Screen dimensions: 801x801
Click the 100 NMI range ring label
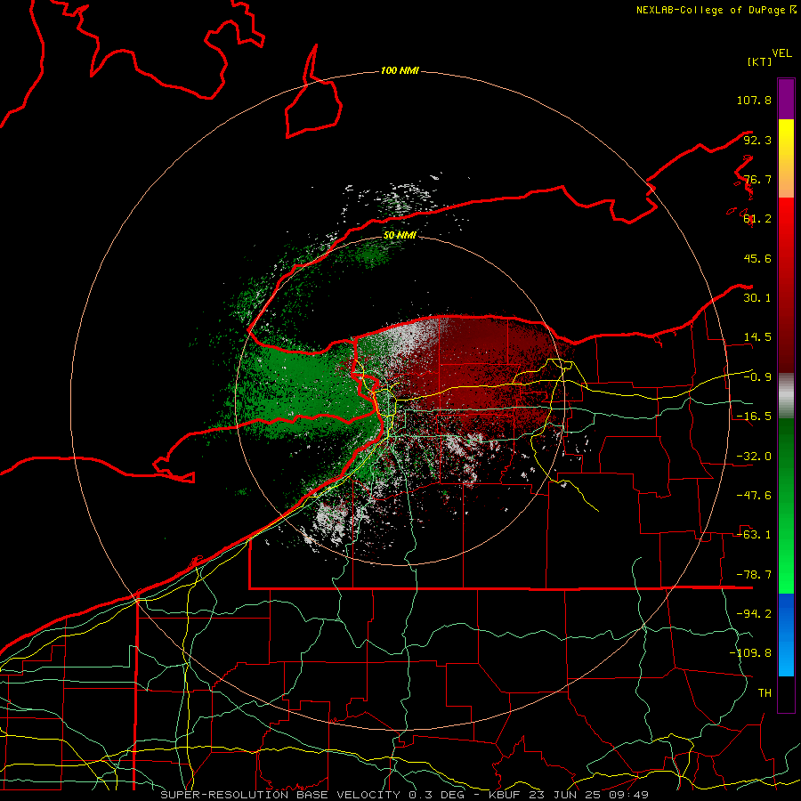tap(400, 70)
